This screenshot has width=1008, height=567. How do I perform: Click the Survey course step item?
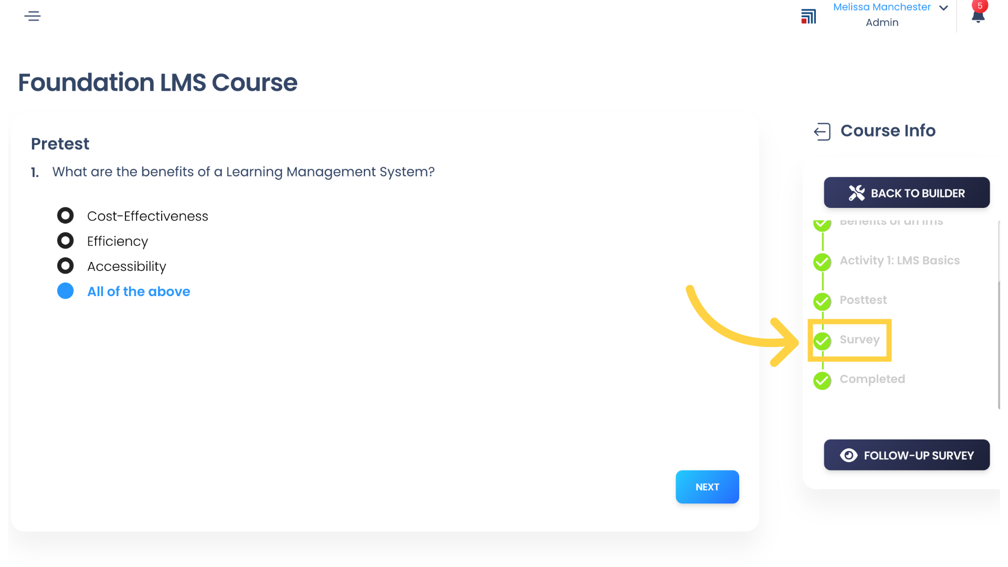click(x=860, y=339)
